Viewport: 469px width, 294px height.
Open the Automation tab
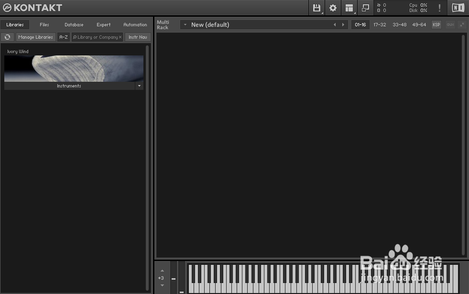[x=135, y=24]
